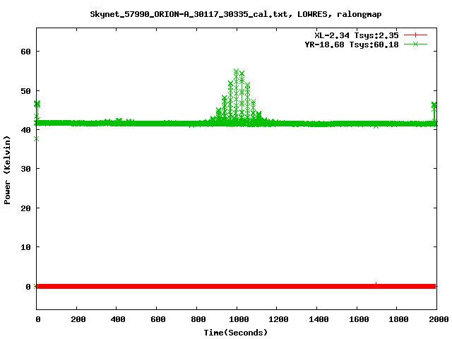Click the green outlier marker below 40 Kelvin
The image size is (452, 339).
(36, 139)
